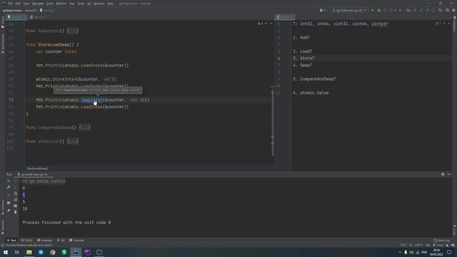Image resolution: width=457 pixels, height=257 pixels.
Task: Pin the tab in the Run panel
Action: (9, 211)
